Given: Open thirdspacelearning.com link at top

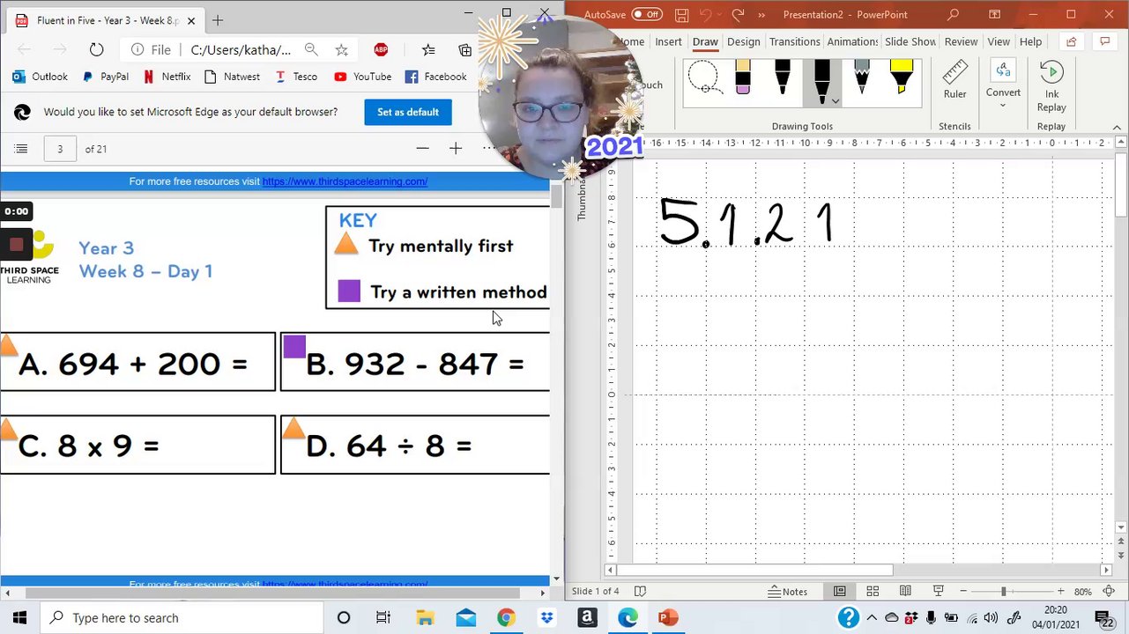Looking at the screenshot, I should 345,181.
